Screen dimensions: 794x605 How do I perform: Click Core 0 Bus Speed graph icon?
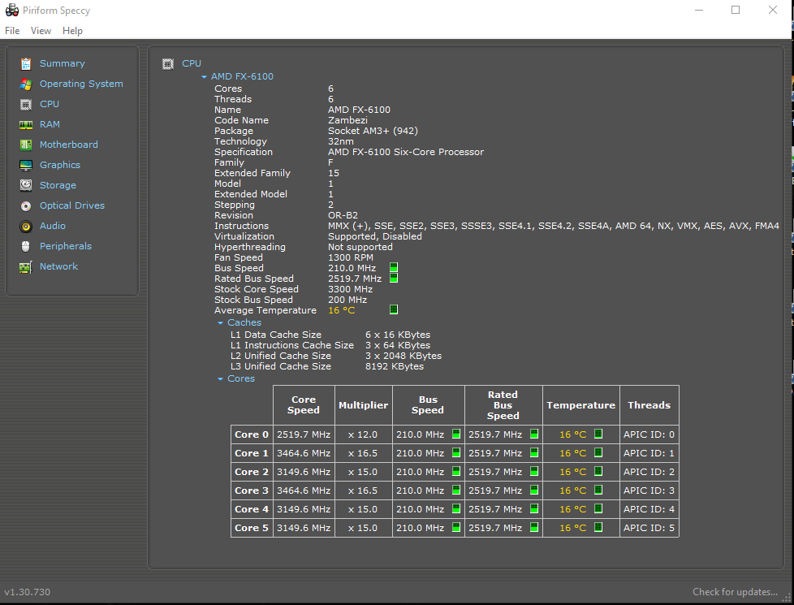[x=456, y=434]
